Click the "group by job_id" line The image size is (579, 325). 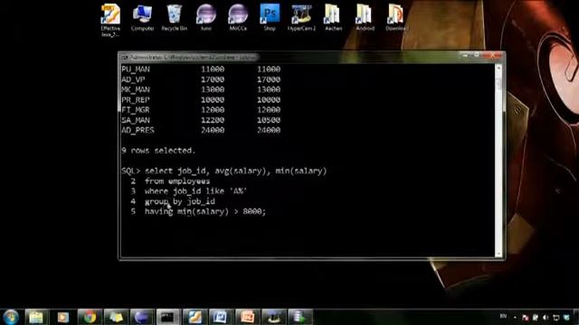[x=180, y=201]
